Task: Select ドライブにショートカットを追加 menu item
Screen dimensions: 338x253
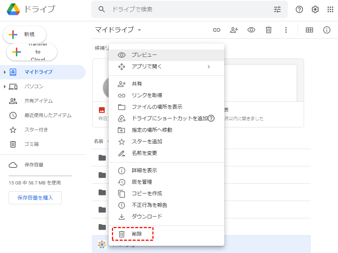Action: (166, 118)
